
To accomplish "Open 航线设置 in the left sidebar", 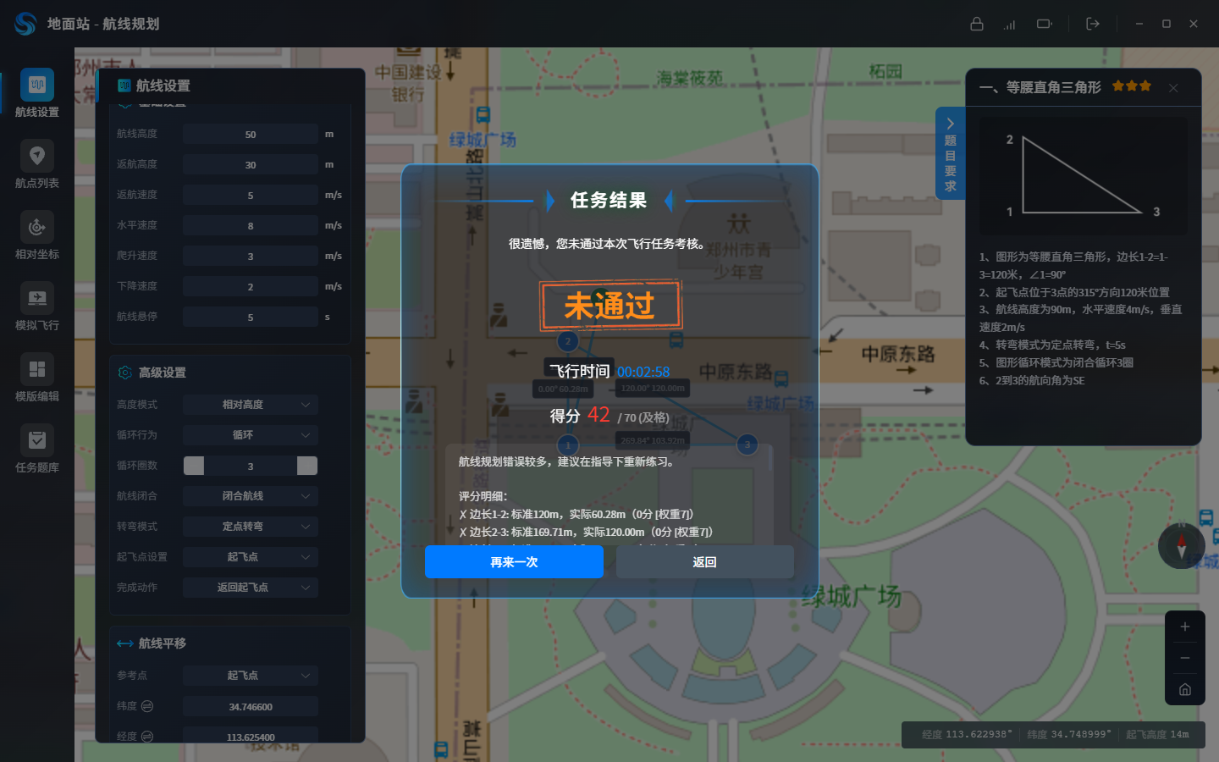I will (36, 93).
